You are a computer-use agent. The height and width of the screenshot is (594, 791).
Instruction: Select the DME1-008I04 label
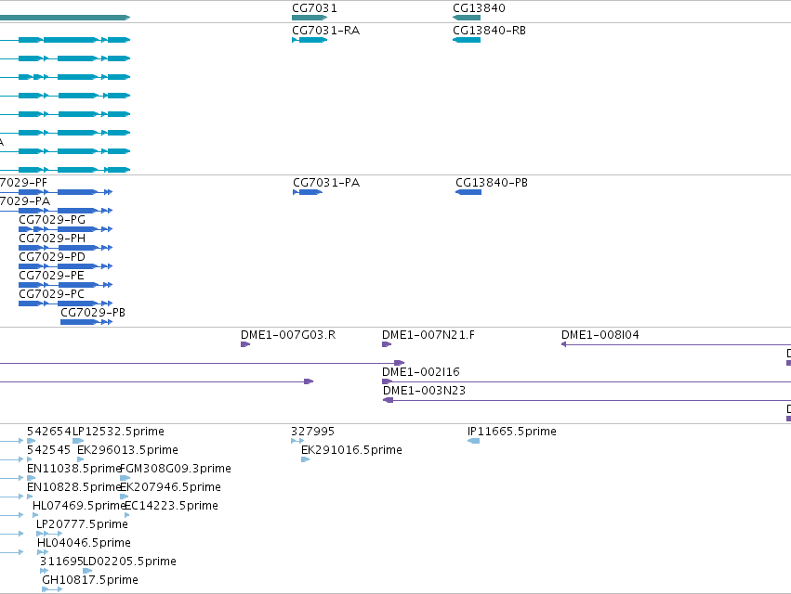[600, 335]
